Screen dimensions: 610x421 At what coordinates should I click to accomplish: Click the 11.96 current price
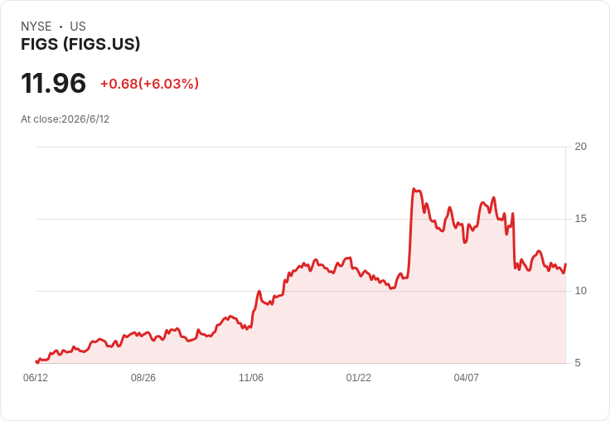(x=54, y=83)
